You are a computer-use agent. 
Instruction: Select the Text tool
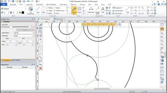tap(103, 10)
